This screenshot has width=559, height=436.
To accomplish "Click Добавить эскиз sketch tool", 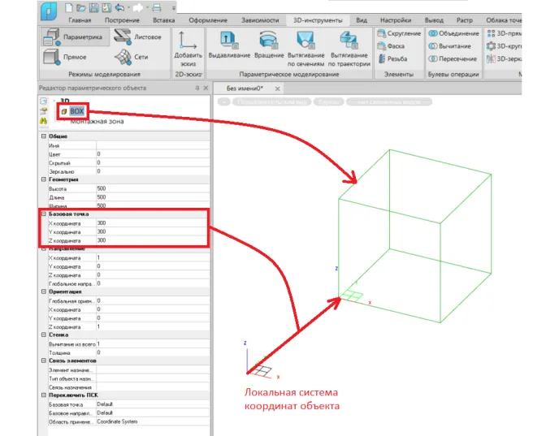I will [x=188, y=49].
